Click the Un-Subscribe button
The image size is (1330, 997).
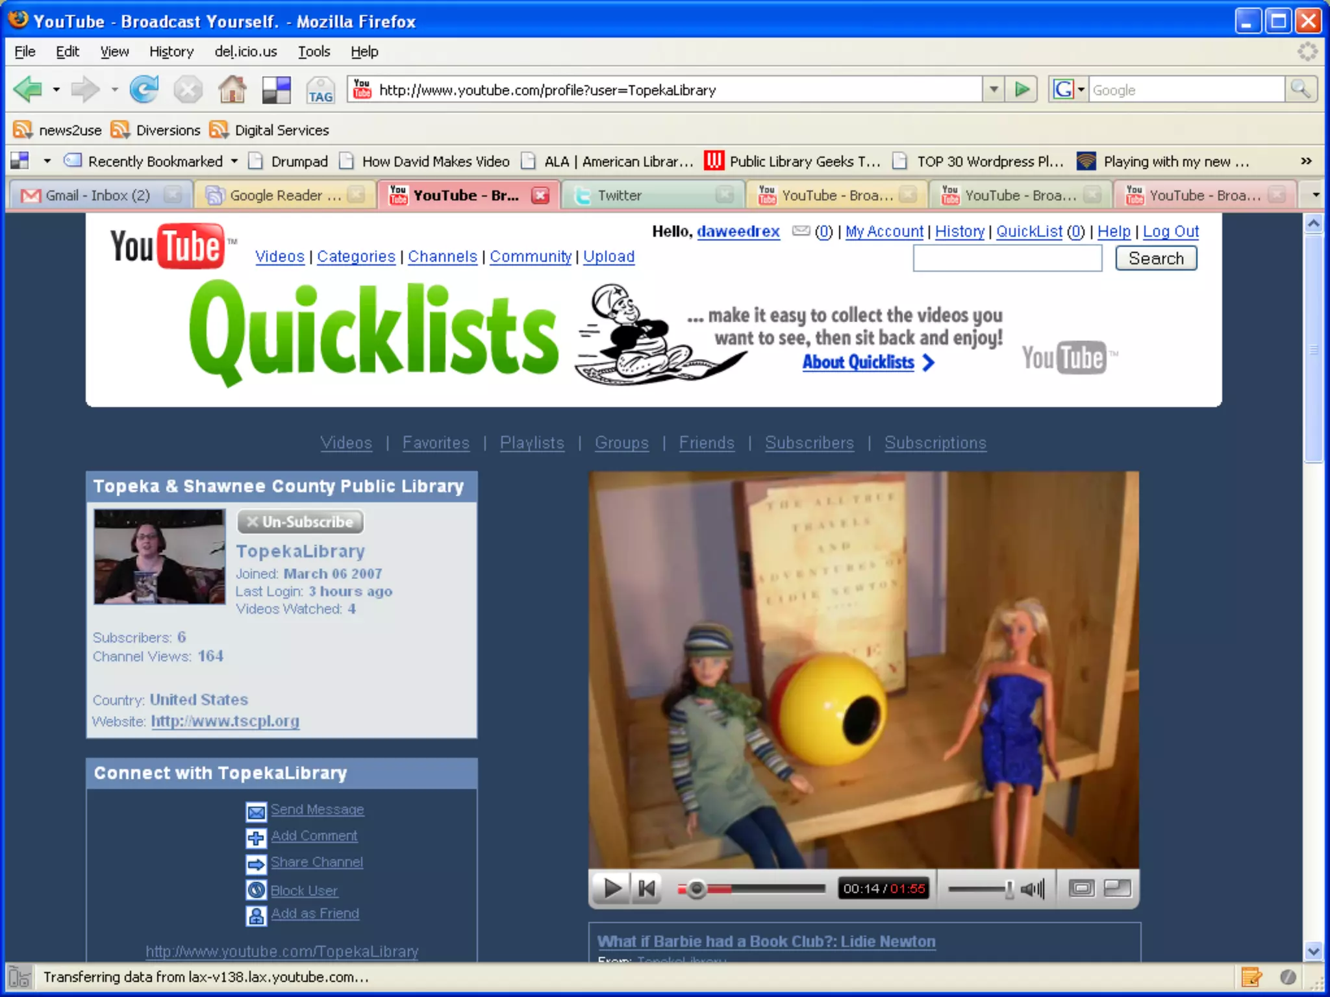pos(300,522)
